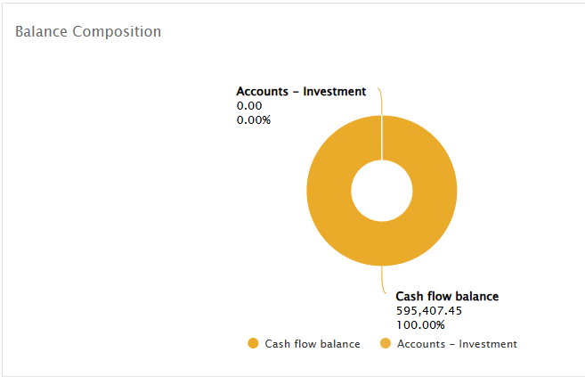This screenshot has width=585, height=377.
Task: Click the bold Accounts - Investment data label
Action: pos(301,91)
